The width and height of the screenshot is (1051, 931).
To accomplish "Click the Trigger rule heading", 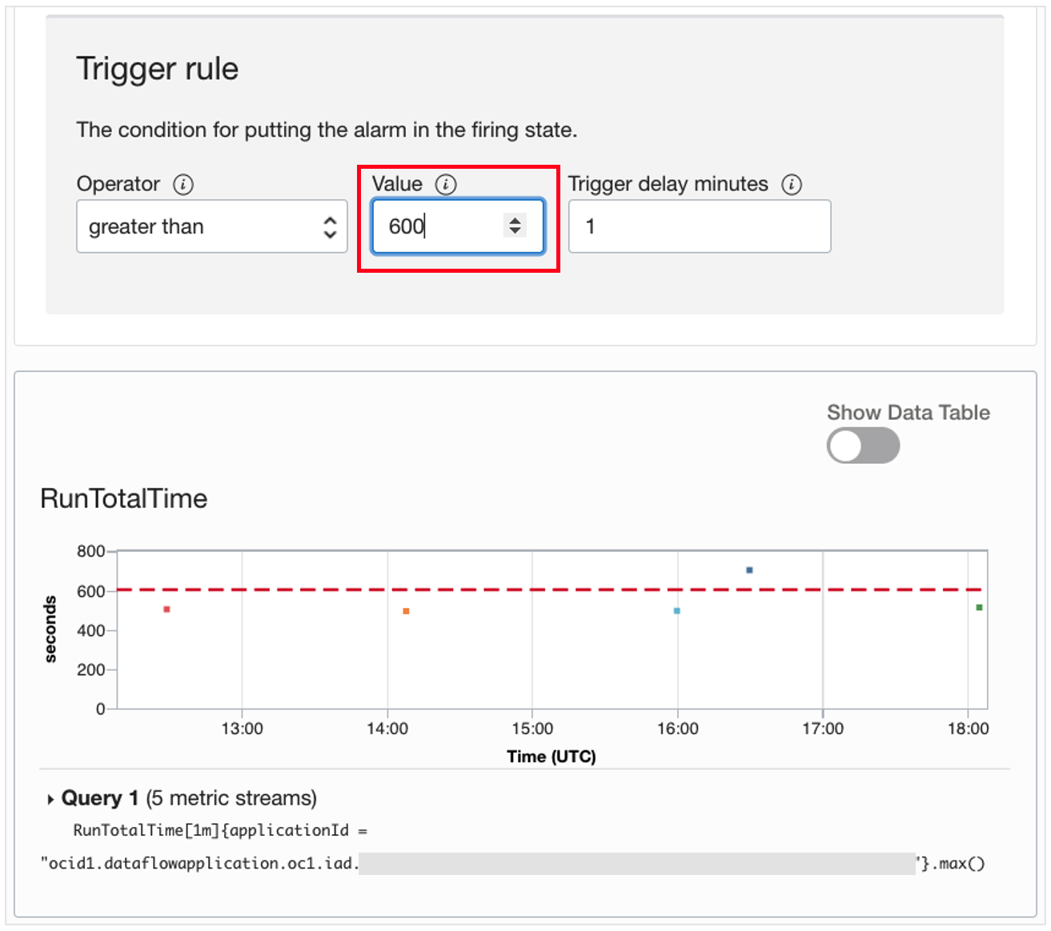I will [x=158, y=70].
